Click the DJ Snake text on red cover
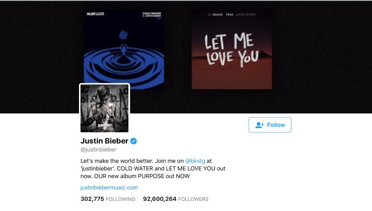The width and height of the screenshot is (372, 211). pos(215,15)
